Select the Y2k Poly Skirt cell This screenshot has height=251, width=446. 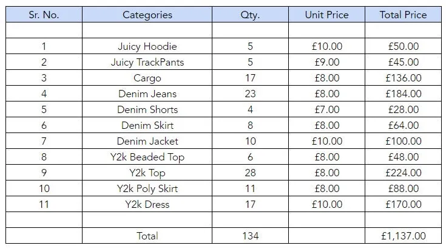147,188
